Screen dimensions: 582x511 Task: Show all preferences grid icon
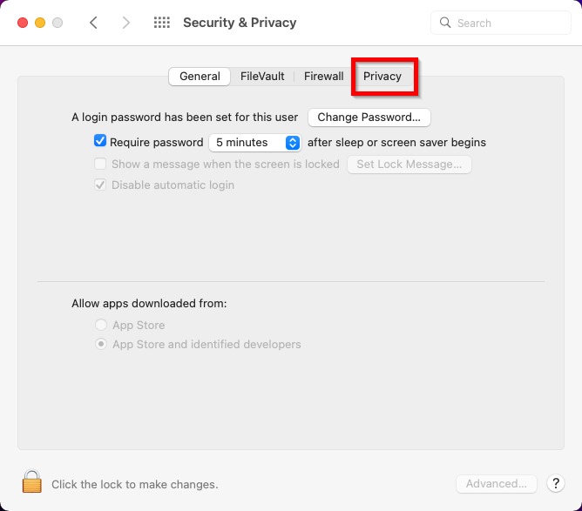(x=161, y=23)
